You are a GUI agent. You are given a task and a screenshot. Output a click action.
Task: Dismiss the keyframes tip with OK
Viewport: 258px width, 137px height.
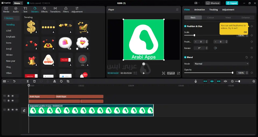pos(245,32)
